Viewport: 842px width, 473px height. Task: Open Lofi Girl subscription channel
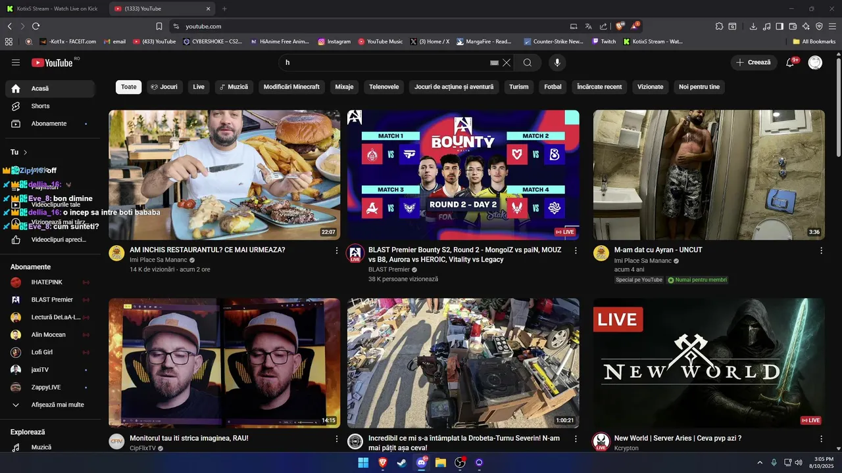click(x=50, y=352)
